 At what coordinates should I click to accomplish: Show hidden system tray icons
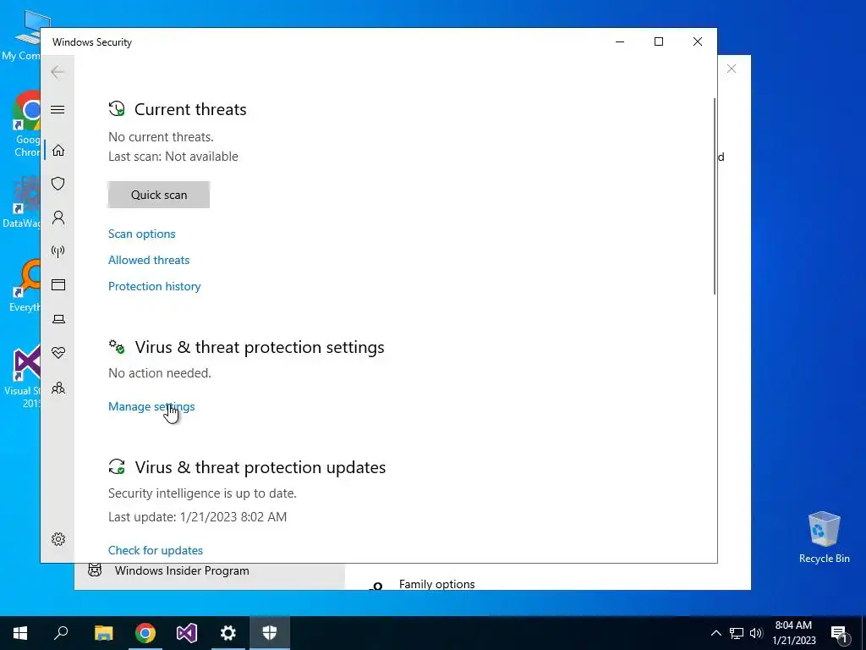(x=715, y=633)
